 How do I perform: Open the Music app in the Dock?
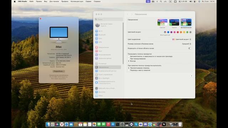(108, 124)
